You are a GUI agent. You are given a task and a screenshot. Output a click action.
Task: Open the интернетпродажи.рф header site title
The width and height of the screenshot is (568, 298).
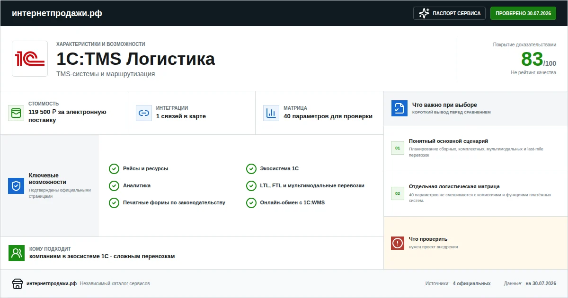click(x=57, y=13)
